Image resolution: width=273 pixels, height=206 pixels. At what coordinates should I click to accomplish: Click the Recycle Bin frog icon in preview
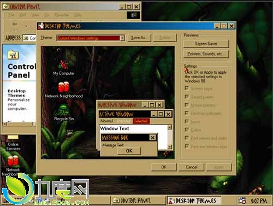click(x=63, y=110)
